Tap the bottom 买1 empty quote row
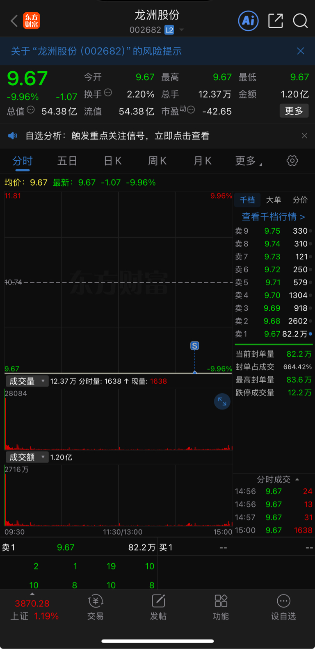Viewport: 315px width, 649px height. tap(236, 547)
